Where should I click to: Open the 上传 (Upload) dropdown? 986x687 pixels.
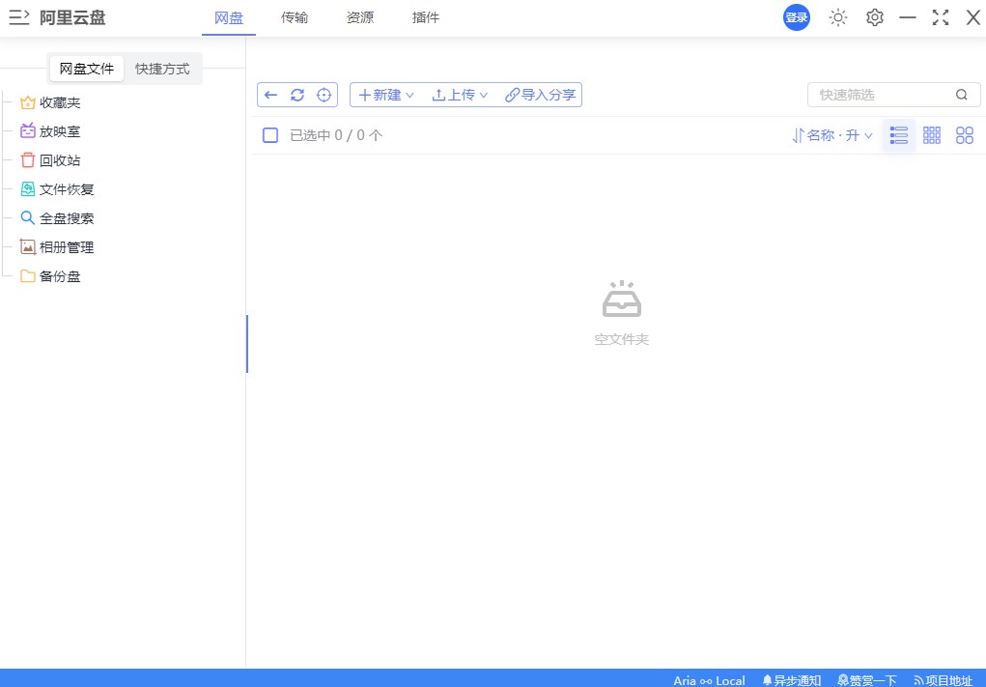click(460, 94)
